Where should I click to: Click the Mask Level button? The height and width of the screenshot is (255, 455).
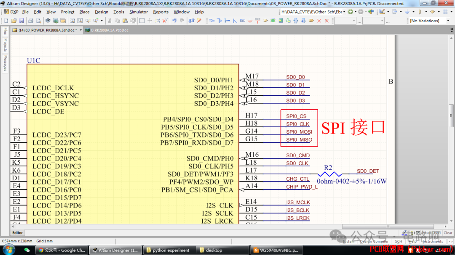click(x=431, y=233)
